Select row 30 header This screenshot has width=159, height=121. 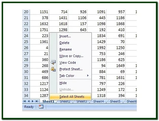tap(26, 72)
